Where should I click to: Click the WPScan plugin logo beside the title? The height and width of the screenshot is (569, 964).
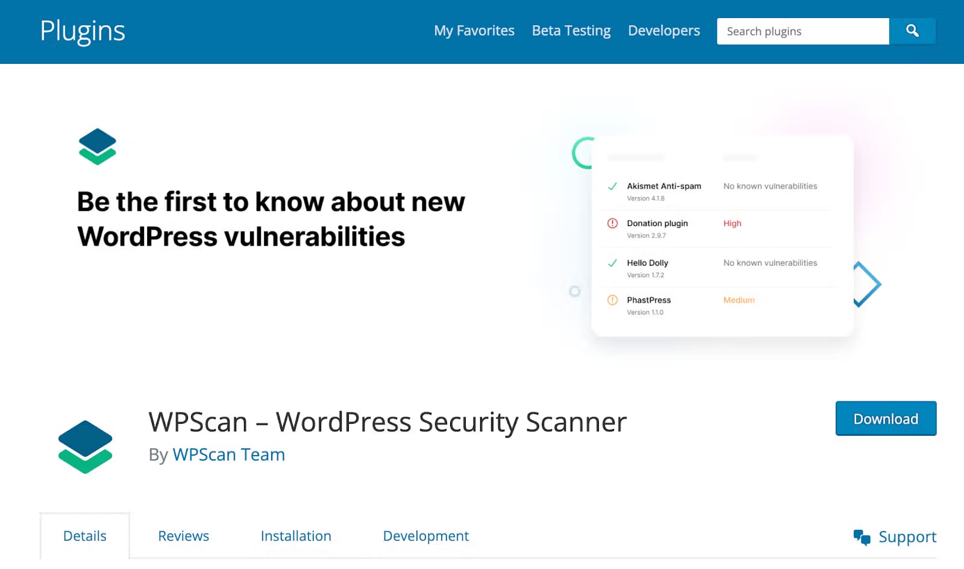click(x=84, y=446)
